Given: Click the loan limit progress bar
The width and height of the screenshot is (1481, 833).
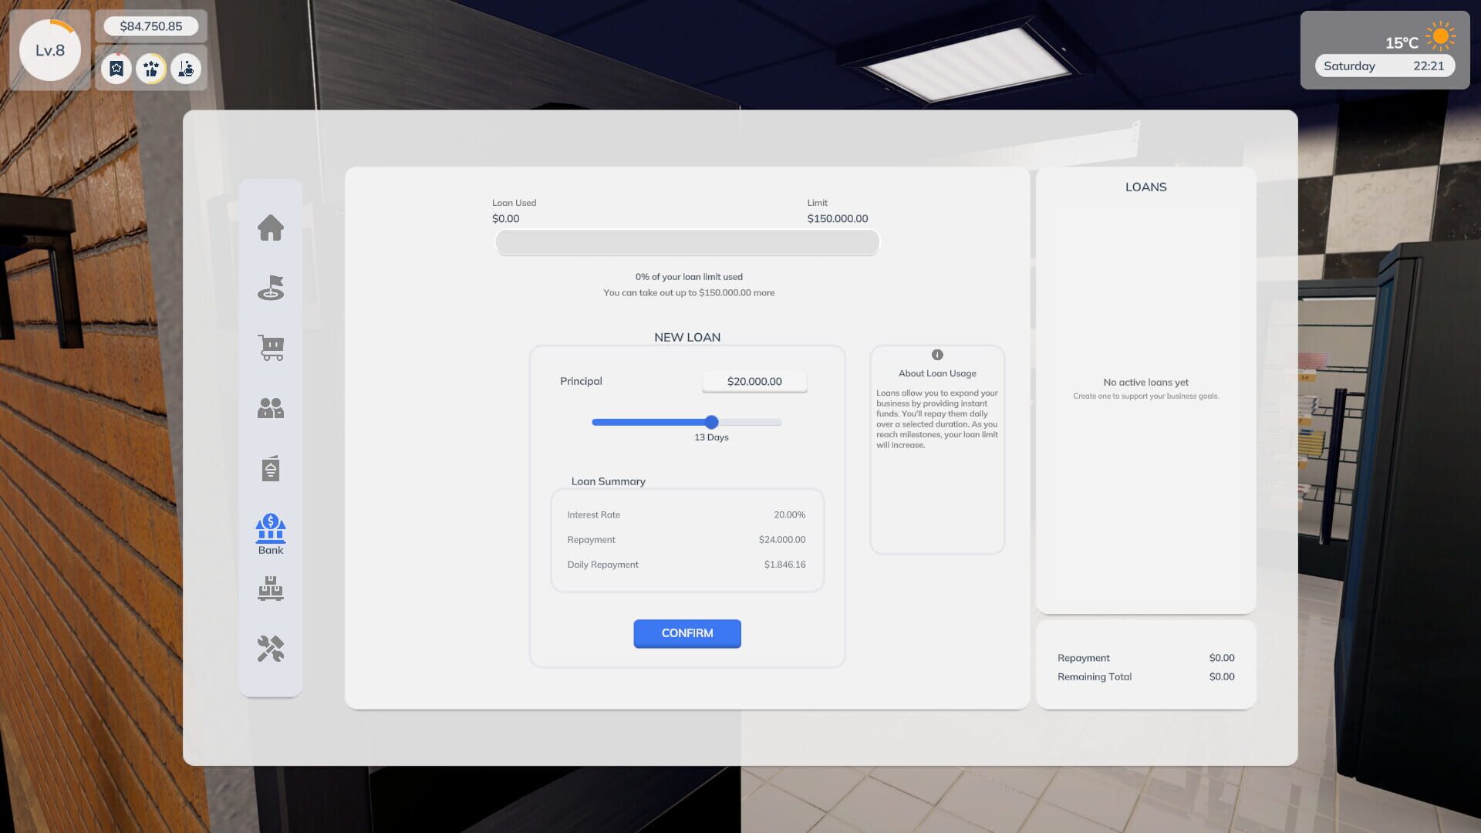Looking at the screenshot, I should pyautogui.click(x=687, y=241).
